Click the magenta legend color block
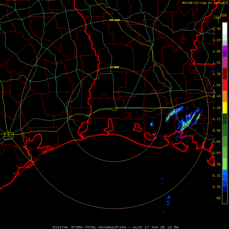The height and width of the screenshot is (229, 229). tap(225, 48)
